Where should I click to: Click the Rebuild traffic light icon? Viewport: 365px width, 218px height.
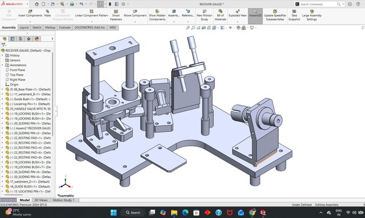click(110, 4)
